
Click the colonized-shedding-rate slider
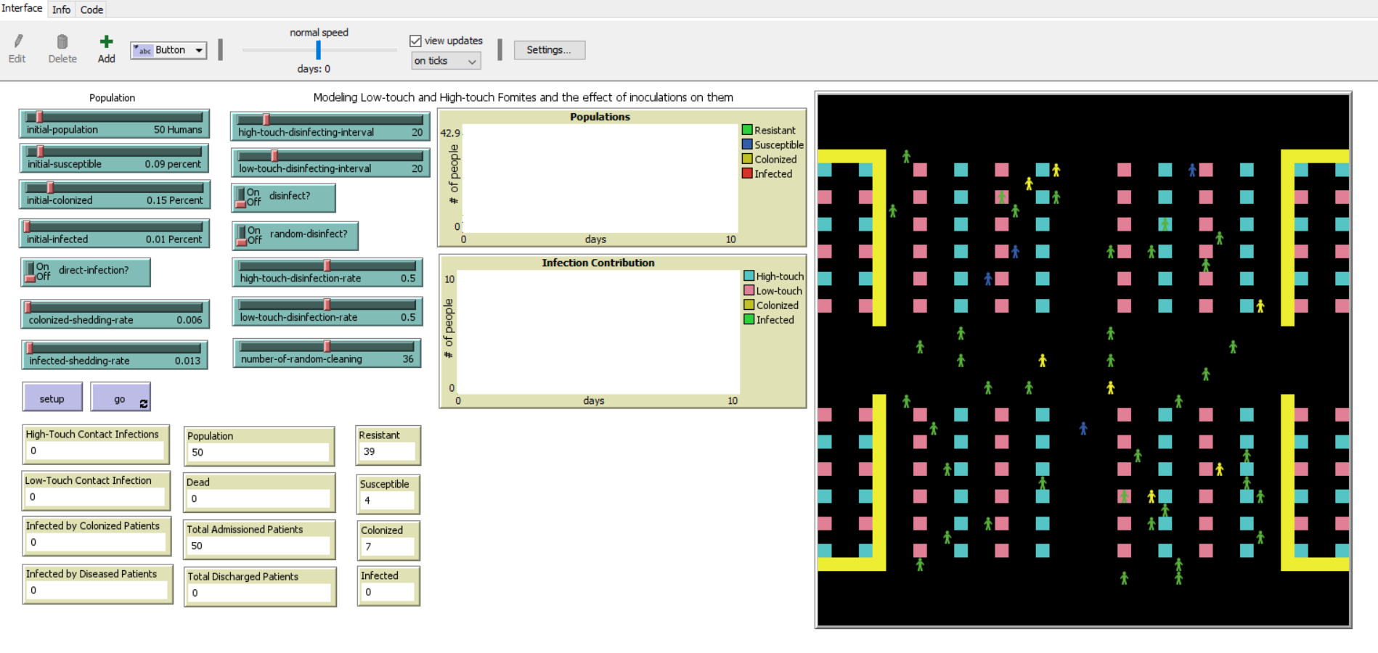pyautogui.click(x=115, y=313)
